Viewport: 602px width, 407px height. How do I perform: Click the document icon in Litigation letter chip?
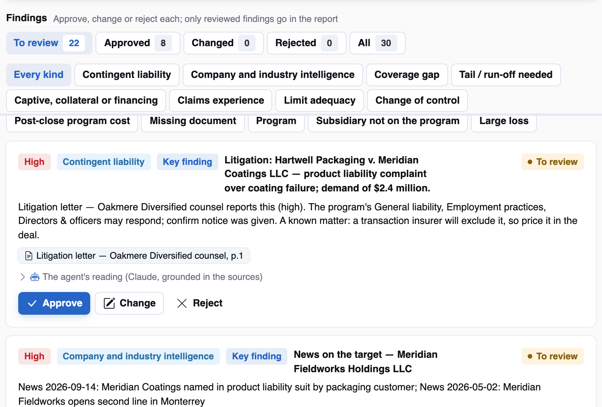coord(29,256)
